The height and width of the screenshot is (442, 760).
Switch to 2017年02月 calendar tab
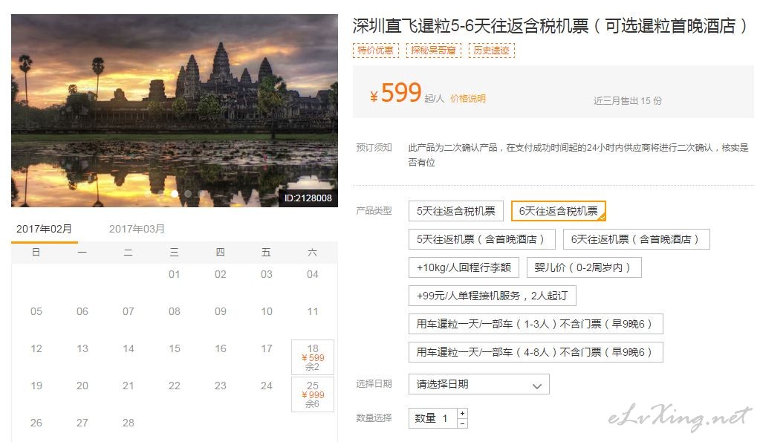(x=44, y=229)
